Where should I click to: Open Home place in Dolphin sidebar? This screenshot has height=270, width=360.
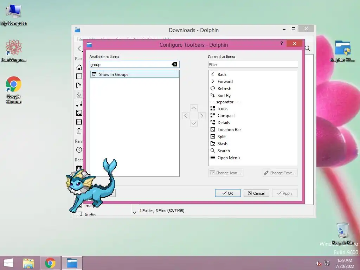point(79,67)
